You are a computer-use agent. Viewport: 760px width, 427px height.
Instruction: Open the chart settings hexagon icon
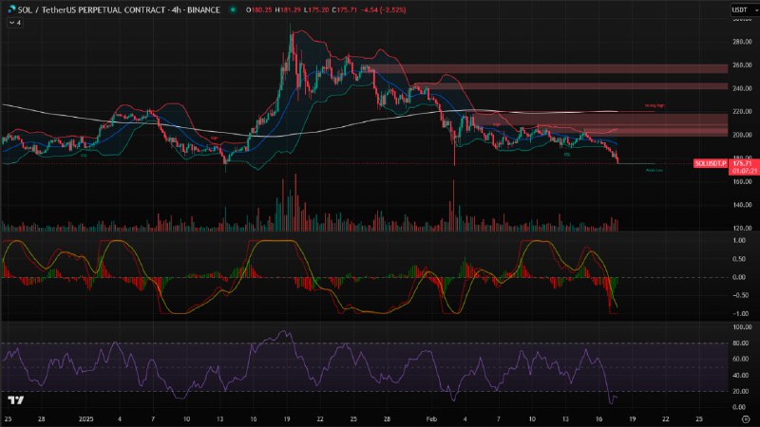pos(746,418)
